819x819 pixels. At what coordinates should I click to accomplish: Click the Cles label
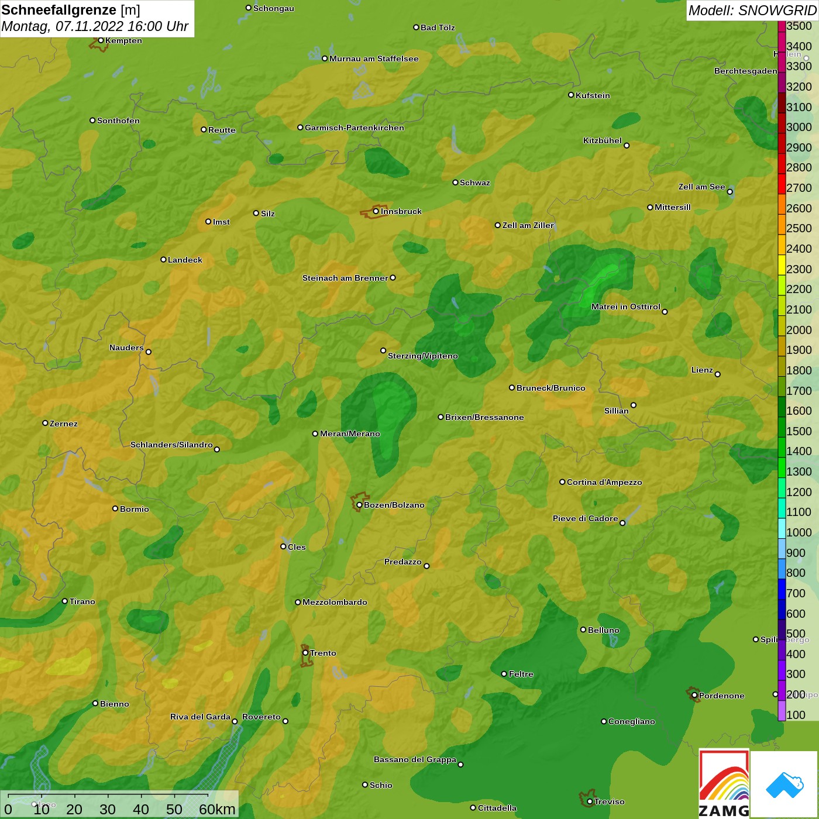(297, 547)
